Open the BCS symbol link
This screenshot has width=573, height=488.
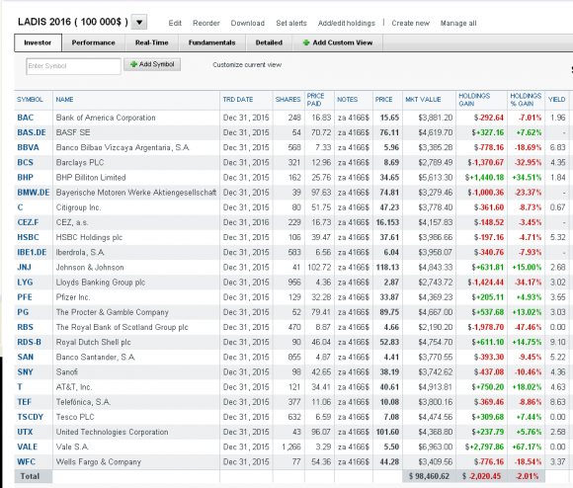click(26, 163)
